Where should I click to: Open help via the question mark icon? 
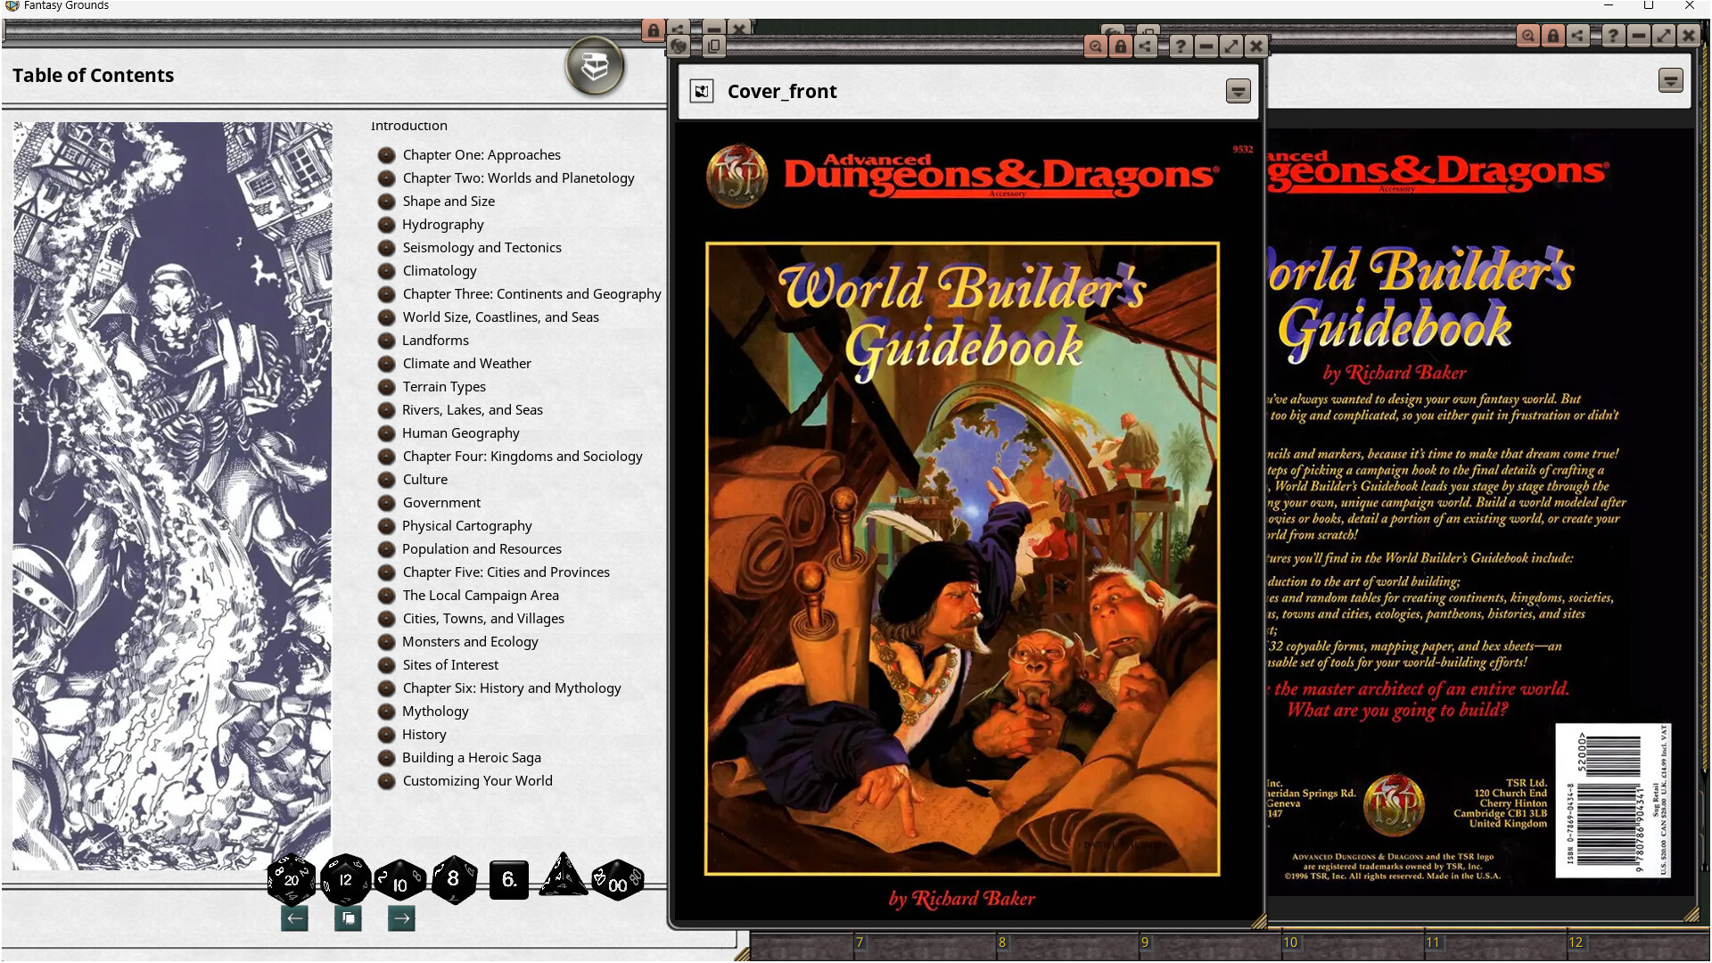[x=1181, y=46]
